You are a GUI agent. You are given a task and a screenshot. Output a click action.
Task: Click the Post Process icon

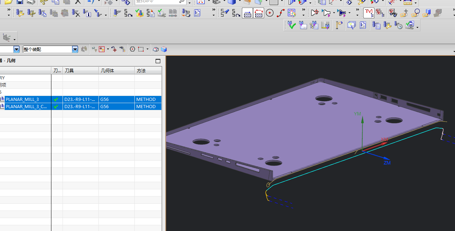186,13
